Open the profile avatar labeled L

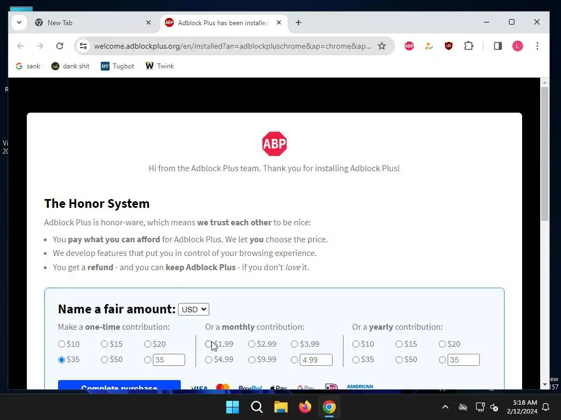pyautogui.click(x=517, y=46)
